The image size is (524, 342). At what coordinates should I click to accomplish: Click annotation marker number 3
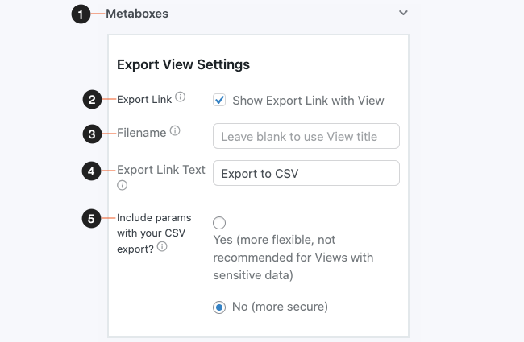pos(92,134)
